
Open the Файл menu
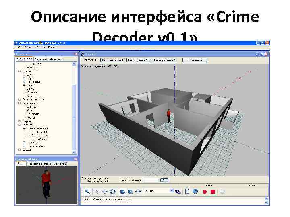coord(18,47)
